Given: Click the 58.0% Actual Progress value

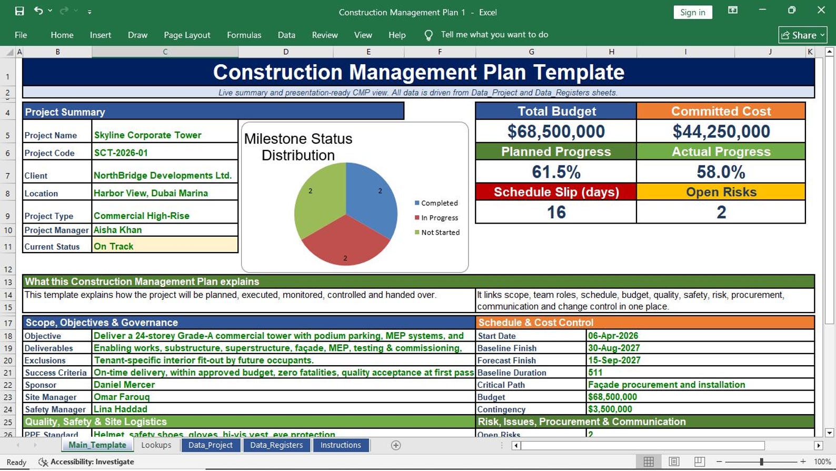Looking at the screenshot, I should (x=721, y=172).
